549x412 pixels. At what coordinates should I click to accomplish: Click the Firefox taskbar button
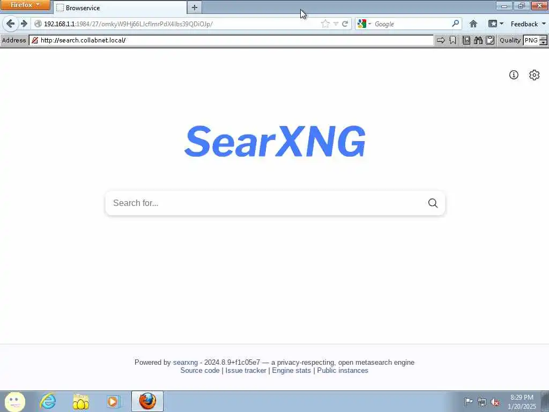147,401
